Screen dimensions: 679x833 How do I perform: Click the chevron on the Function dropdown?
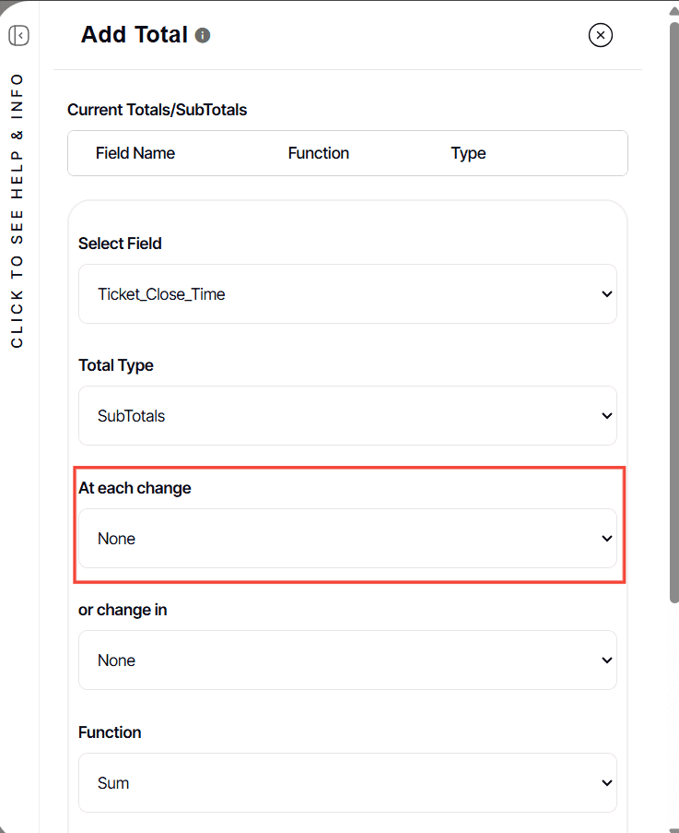606,782
